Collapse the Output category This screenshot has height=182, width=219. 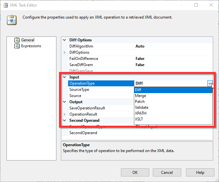[x=65, y=102]
